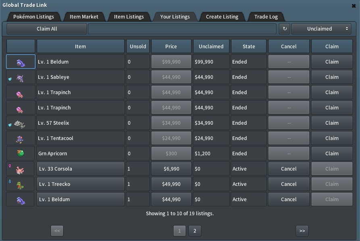Claim the Tentacool sale proceeds
The width and height of the screenshot is (360, 241).
pos(332,138)
